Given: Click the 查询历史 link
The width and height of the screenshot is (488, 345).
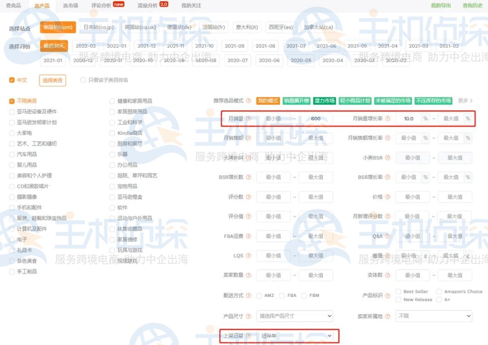Looking at the screenshot, I should [472, 6].
